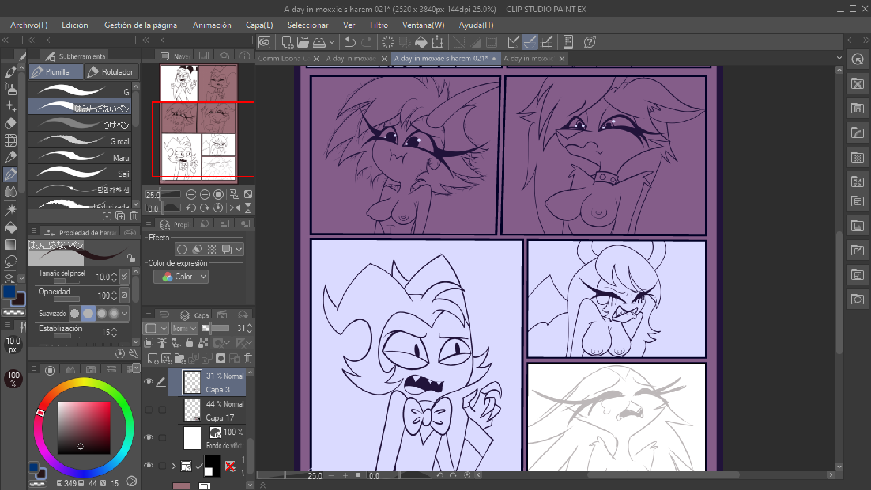Select the Frame border tool
The height and width of the screenshot is (490, 871).
click(10, 140)
